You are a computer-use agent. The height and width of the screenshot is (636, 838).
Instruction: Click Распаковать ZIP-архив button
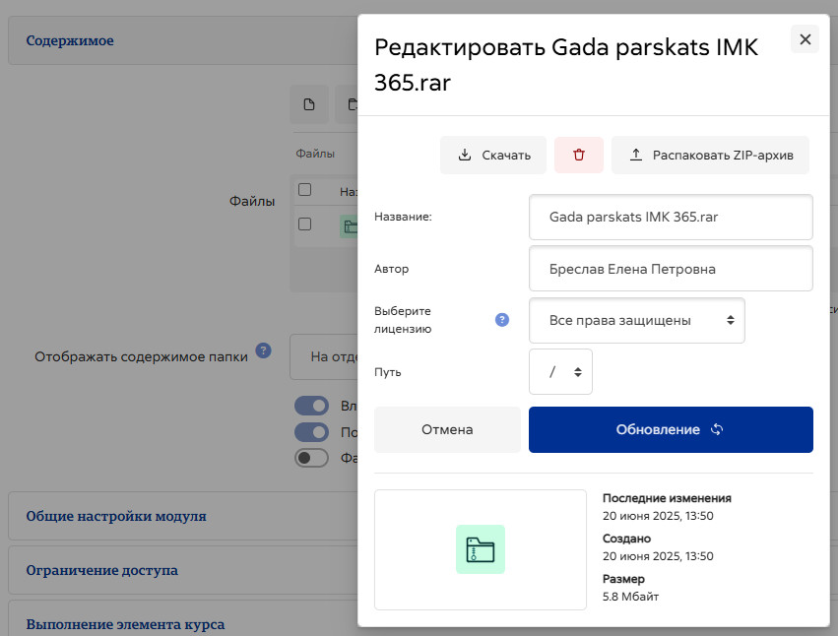click(x=710, y=155)
